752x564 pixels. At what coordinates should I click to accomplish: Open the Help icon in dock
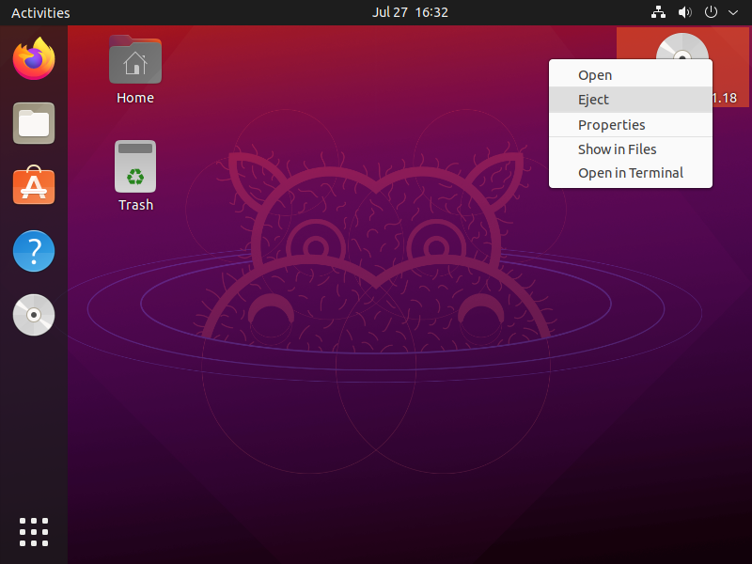tap(34, 251)
